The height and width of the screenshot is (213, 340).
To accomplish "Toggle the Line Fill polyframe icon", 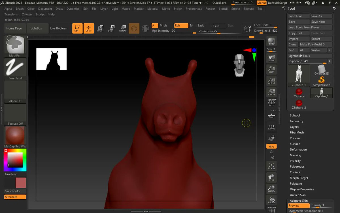I will (x=271, y=210).
